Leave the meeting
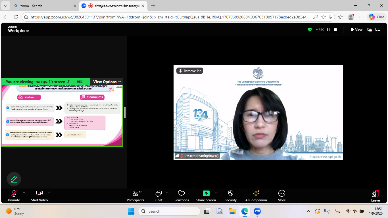Viewport: 388px width, 218px height. [x=375, y=196]
